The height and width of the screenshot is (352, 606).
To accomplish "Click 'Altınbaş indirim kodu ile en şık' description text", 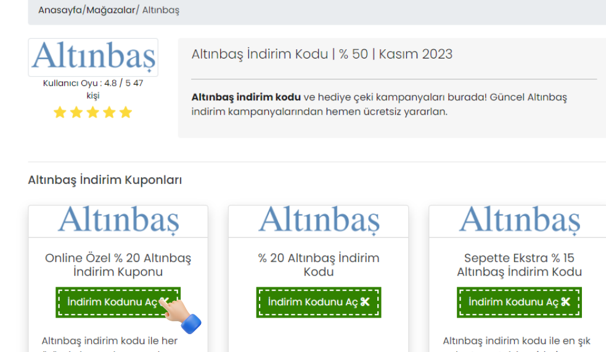I will tap(517, 341).
